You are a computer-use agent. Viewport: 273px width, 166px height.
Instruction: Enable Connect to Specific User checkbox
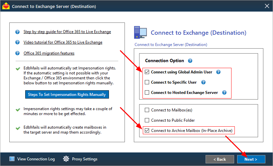click(147, 82)
